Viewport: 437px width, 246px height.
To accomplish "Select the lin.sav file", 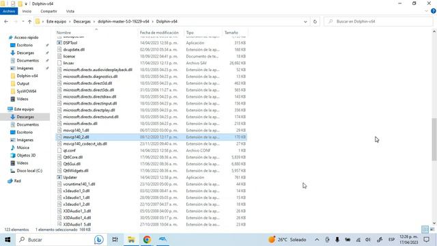I will [68, 63].
